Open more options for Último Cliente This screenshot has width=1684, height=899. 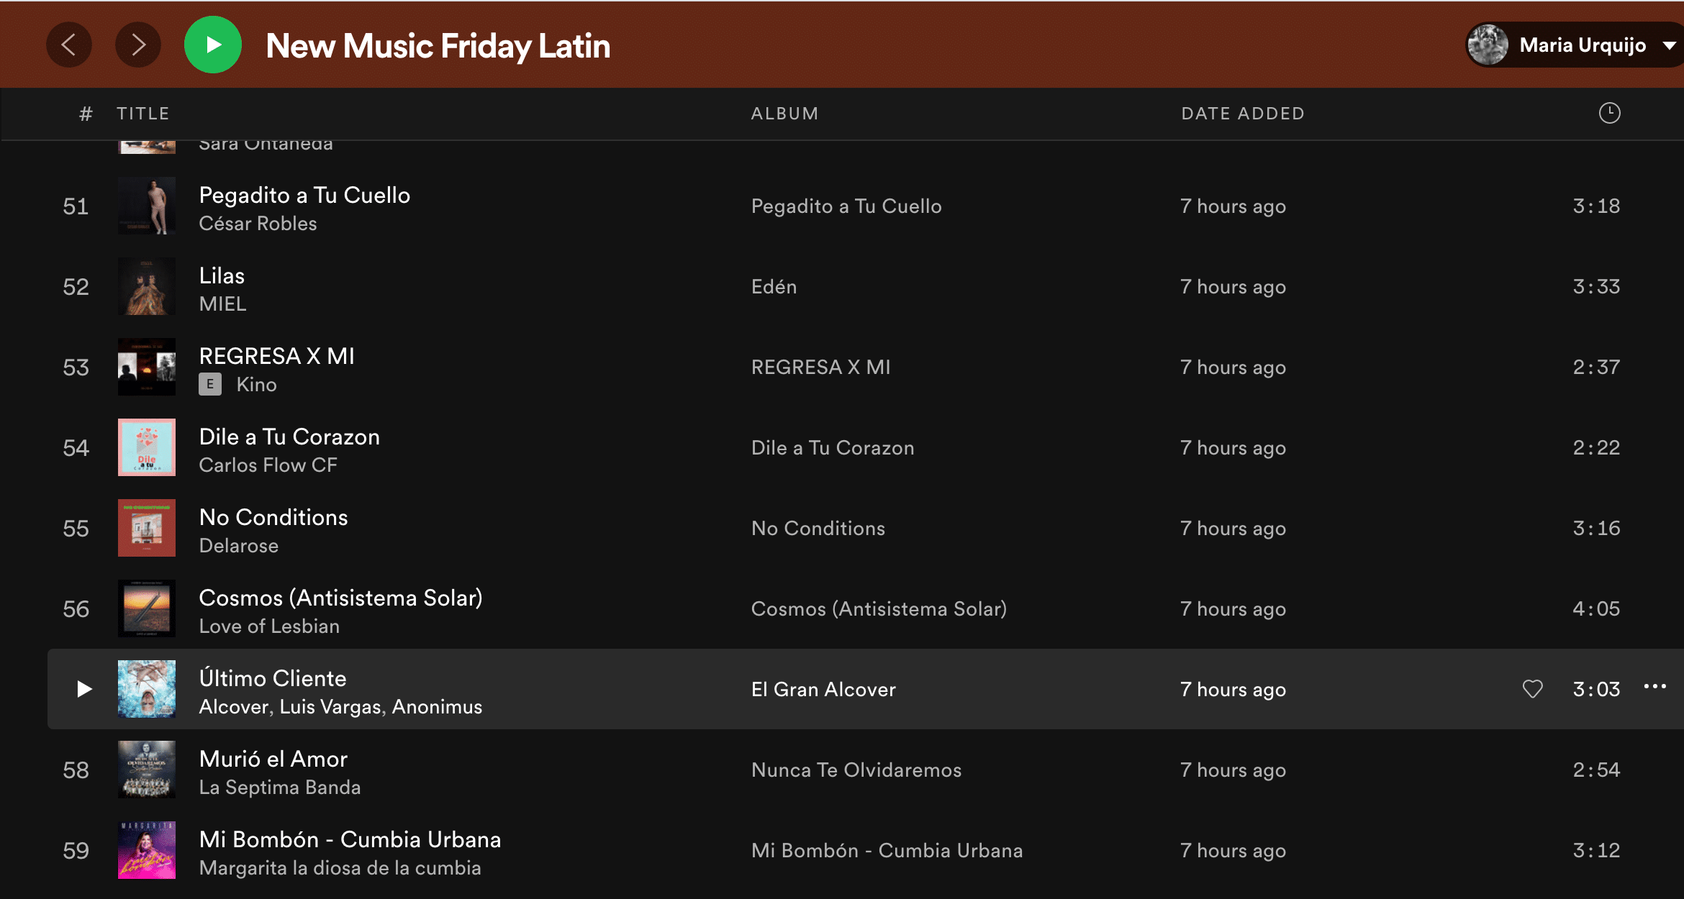point(1654,687)
